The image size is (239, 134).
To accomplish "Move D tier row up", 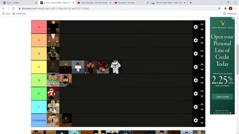I will pyautogui.click(x=202, y=78).
